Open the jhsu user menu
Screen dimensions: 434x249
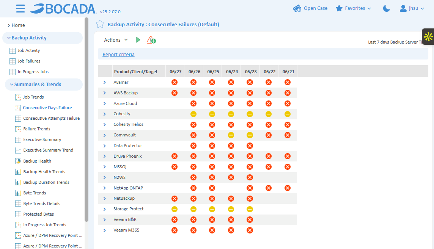412,8
